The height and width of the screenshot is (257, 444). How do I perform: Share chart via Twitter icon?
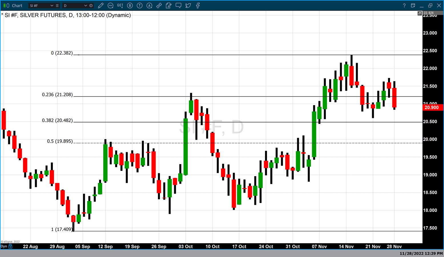coord(188,5)
